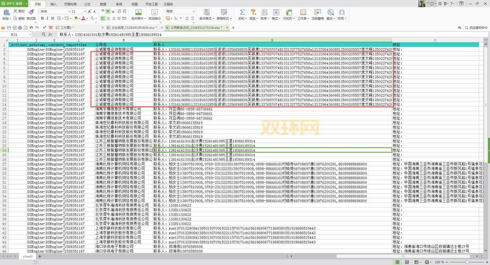The image size is (490, 265).
Task: Click the Wrap Text (自动换行) icon
Action: click(154, 12)
